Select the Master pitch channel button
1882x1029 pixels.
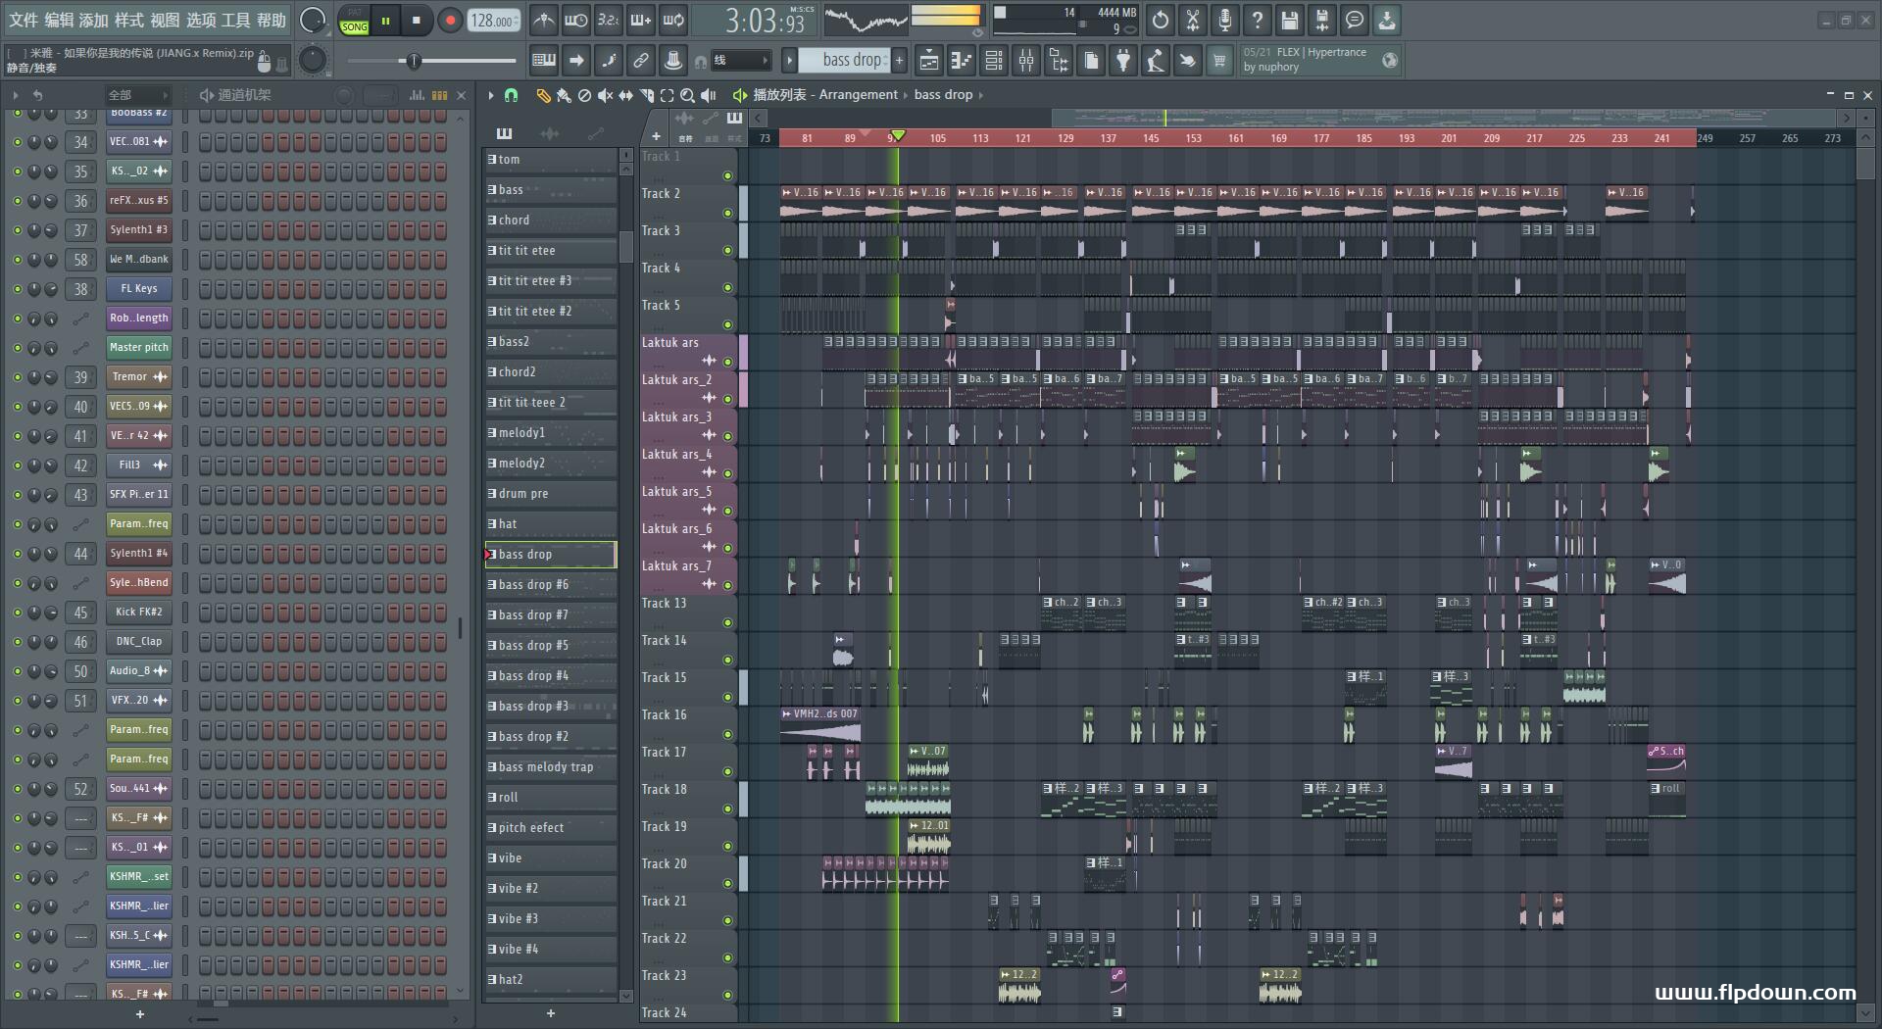coord(138,348)
